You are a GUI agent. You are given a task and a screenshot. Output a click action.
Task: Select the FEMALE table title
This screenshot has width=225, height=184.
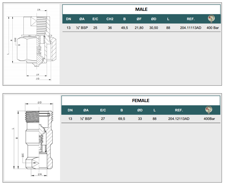click(141, 101)
